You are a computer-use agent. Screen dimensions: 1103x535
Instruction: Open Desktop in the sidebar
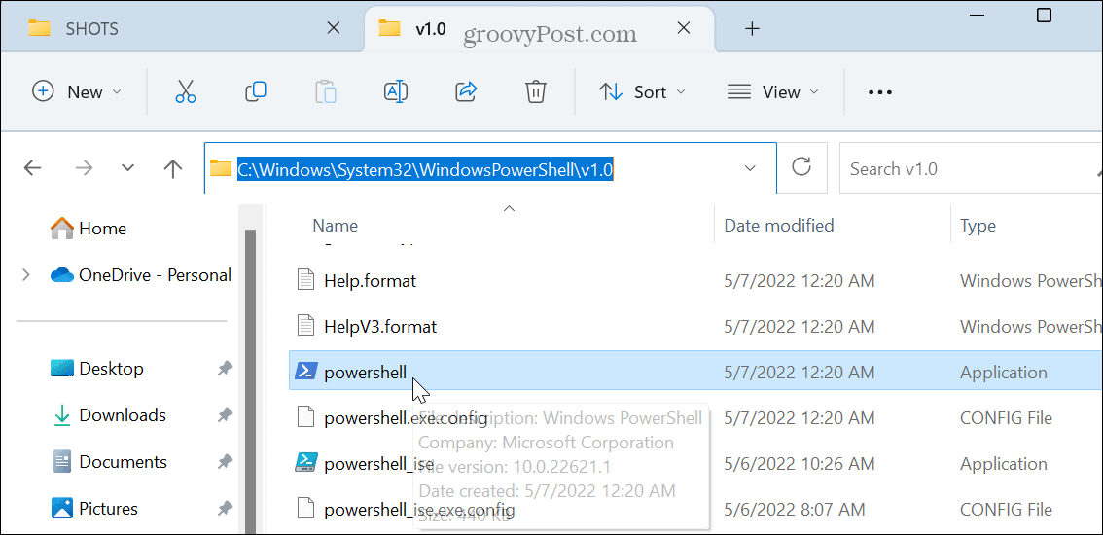[x=97, y=368]
